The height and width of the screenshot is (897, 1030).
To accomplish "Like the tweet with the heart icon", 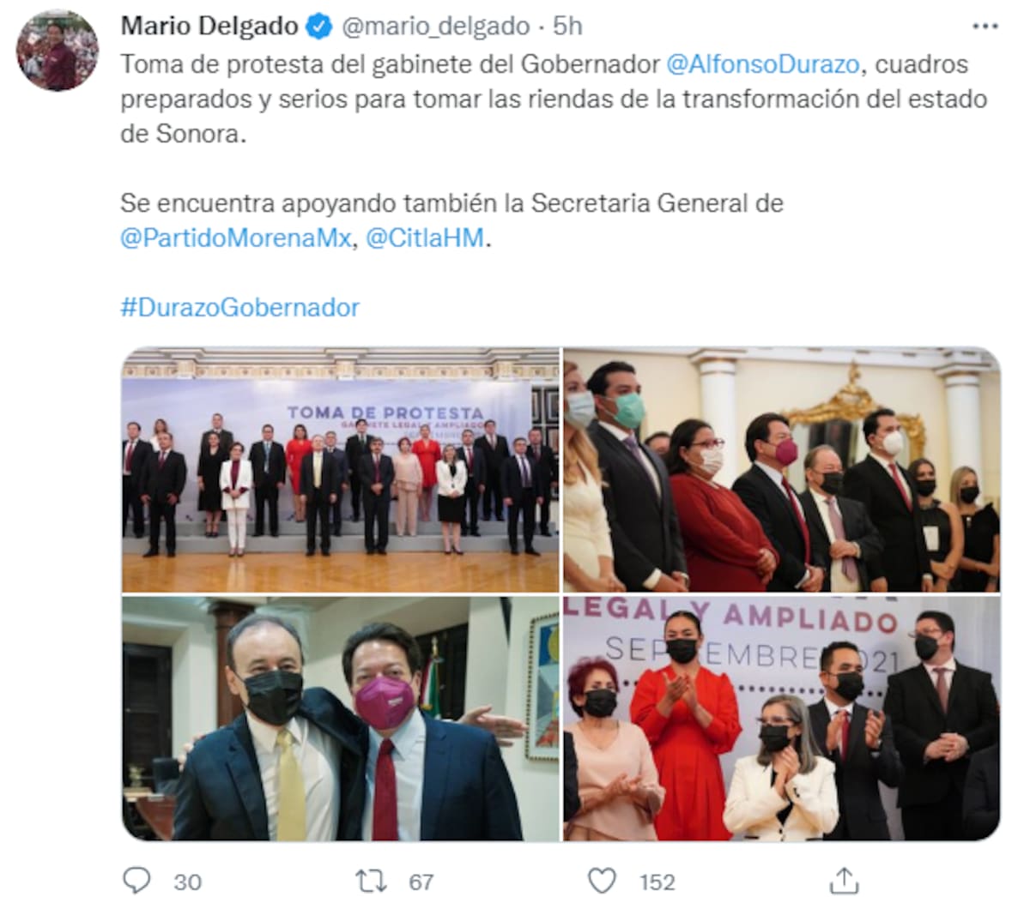I will point(603,881).
